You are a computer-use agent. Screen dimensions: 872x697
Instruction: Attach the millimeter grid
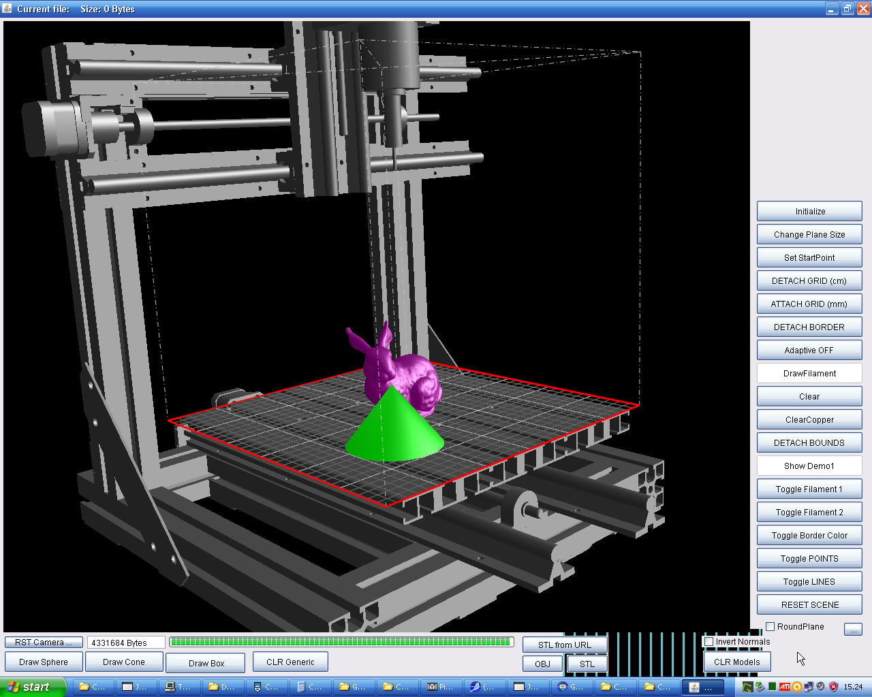(809, 304)
